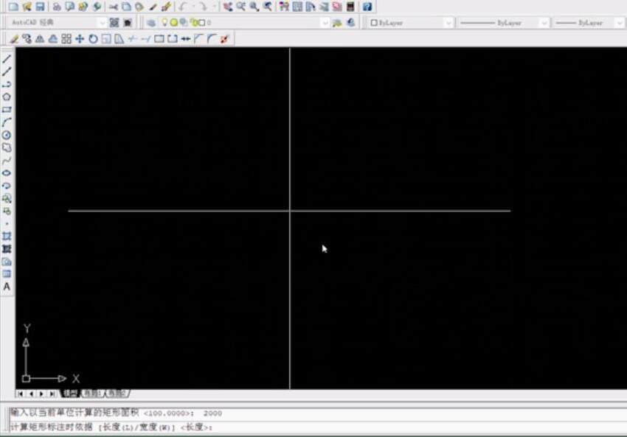This screenshot has width=627, height=437.
Task: Open Layer Properties Manager icon
Action: (151, 23)
